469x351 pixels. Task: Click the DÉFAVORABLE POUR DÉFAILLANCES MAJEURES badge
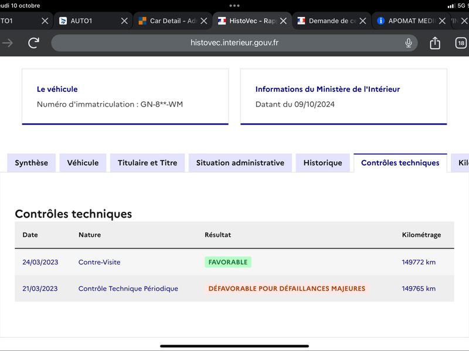point(287,288)
